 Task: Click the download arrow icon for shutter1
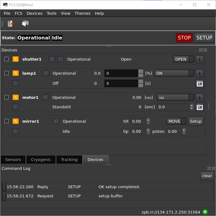coord(199,59)
